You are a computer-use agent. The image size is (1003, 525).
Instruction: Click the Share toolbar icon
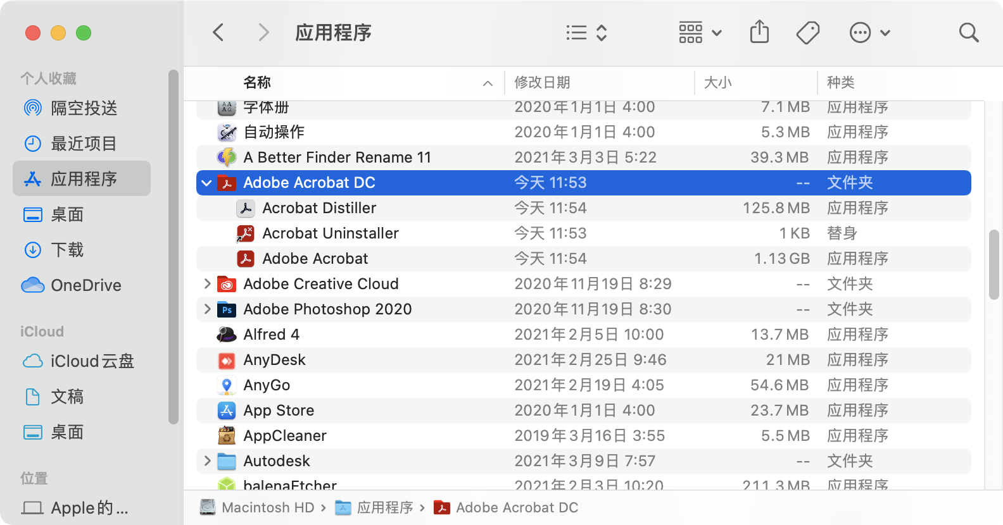coord(759,32)
